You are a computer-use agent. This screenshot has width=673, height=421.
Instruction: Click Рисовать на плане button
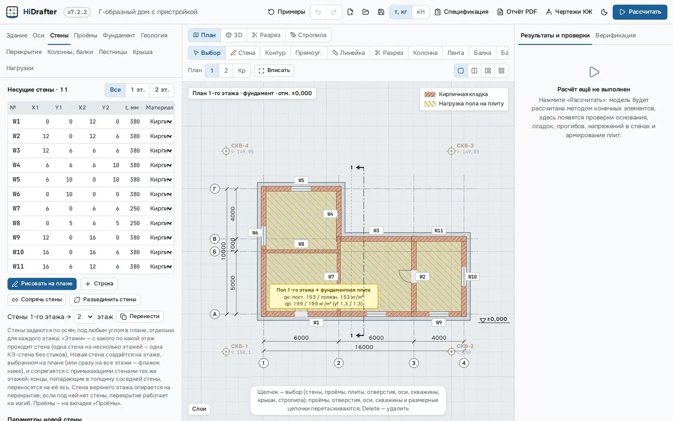coord(42,284)
